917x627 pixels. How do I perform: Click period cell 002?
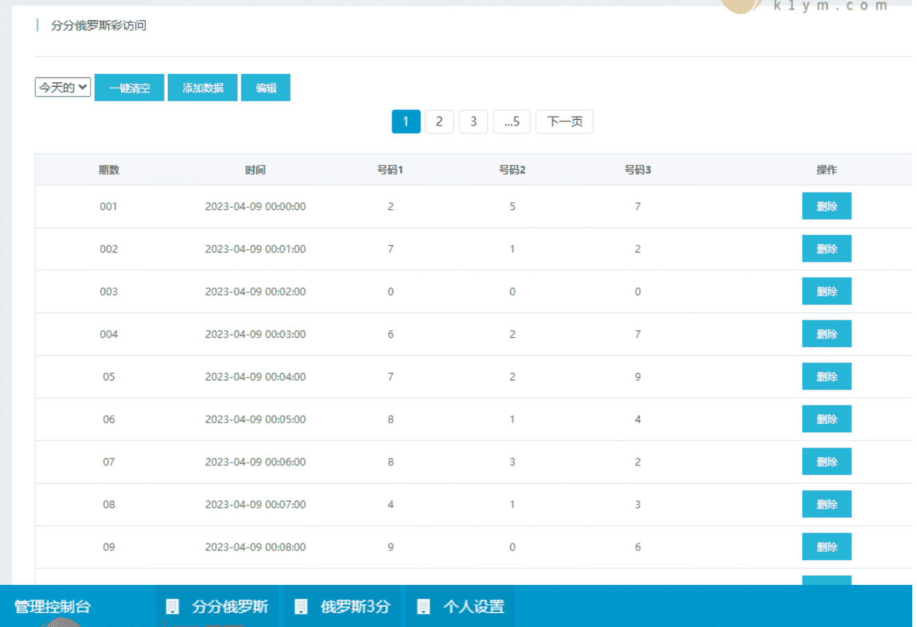click(108, 249)
